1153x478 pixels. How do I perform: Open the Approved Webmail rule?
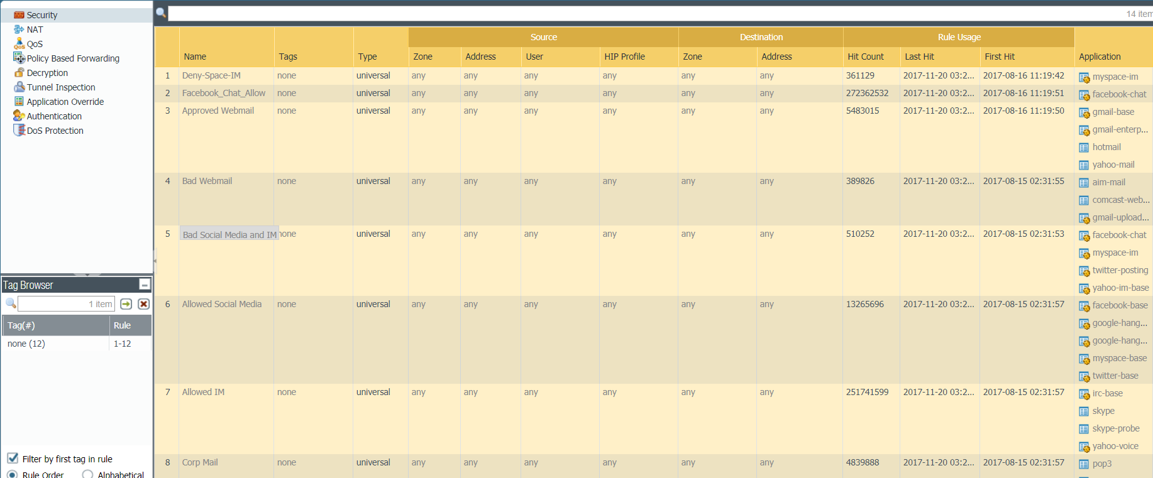[x=218, y=111]
